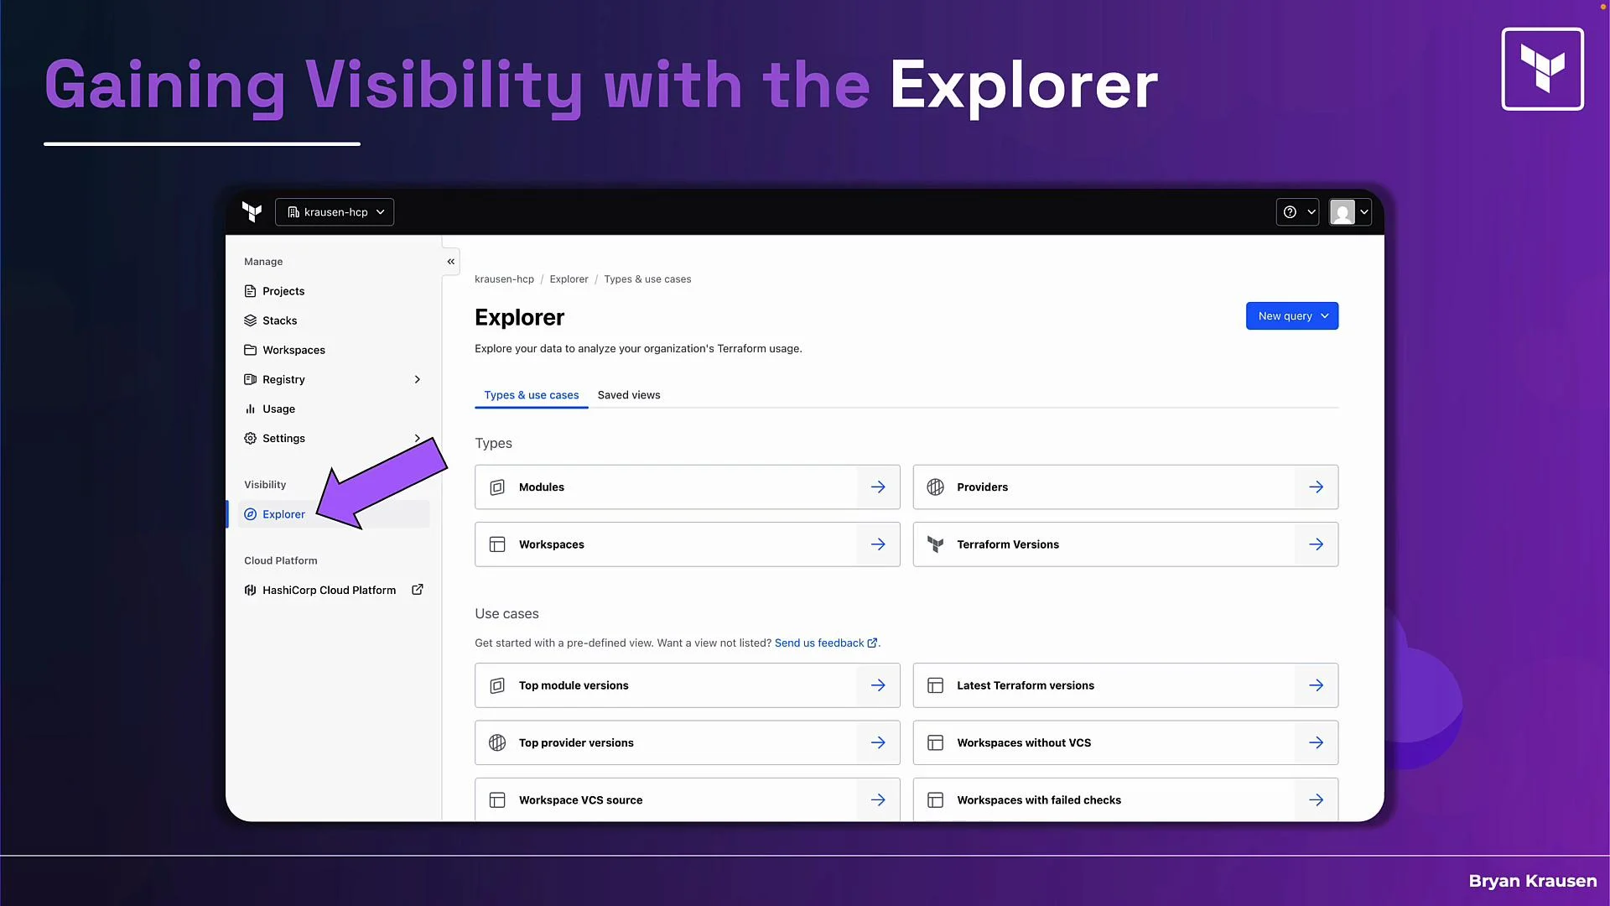
Task: Select the Providers card label
Action: [982, 487]
